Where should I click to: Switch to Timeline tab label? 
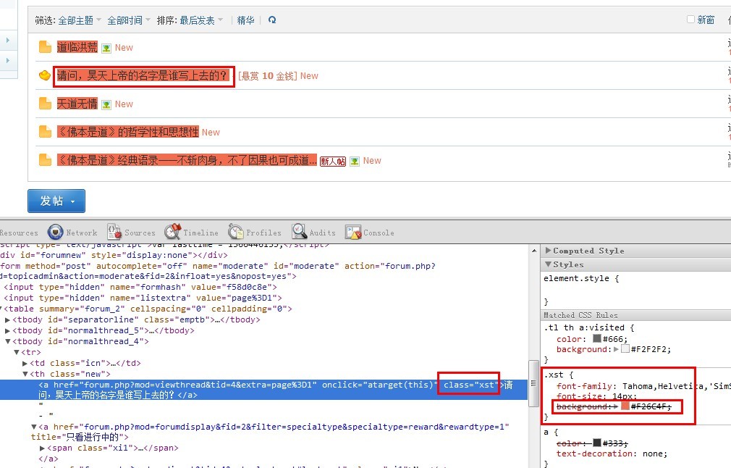[x=200, y=233]
